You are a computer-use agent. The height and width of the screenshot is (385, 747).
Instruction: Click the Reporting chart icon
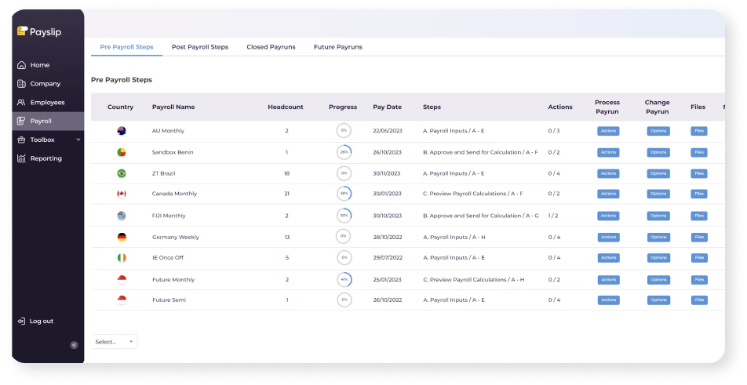pyautogui.click(x=21, y=158)
